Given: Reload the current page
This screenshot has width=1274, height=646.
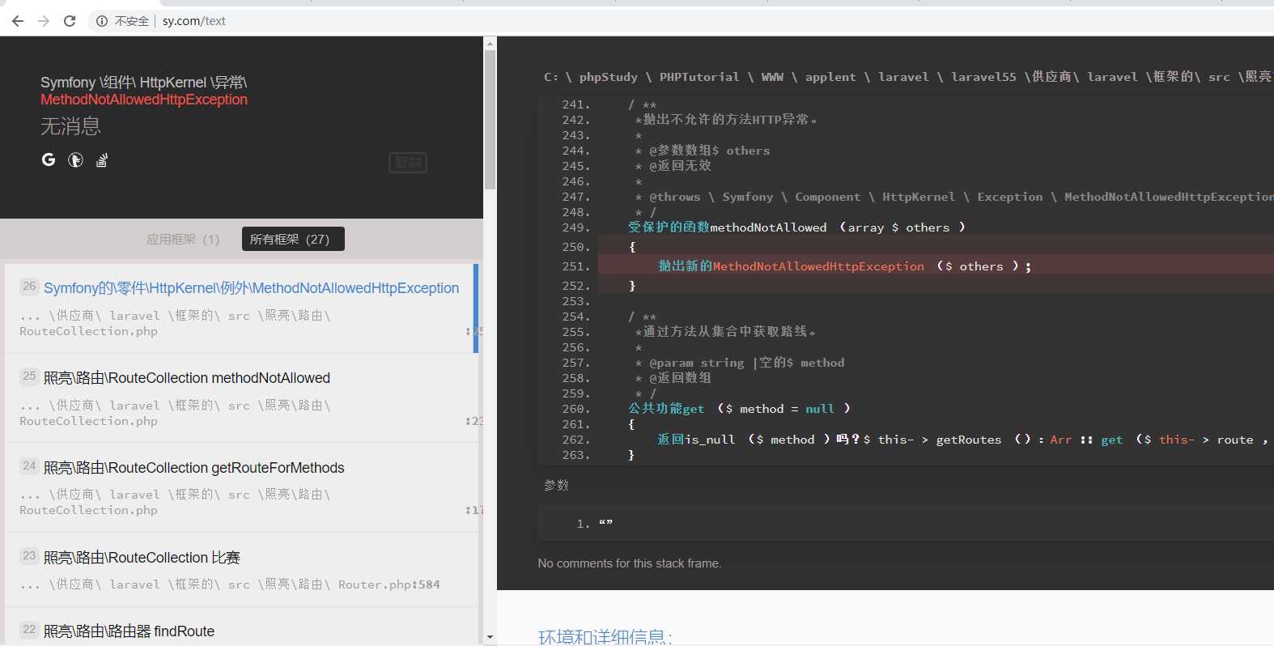Looking at the screenshot, I should tap(70, 21).
